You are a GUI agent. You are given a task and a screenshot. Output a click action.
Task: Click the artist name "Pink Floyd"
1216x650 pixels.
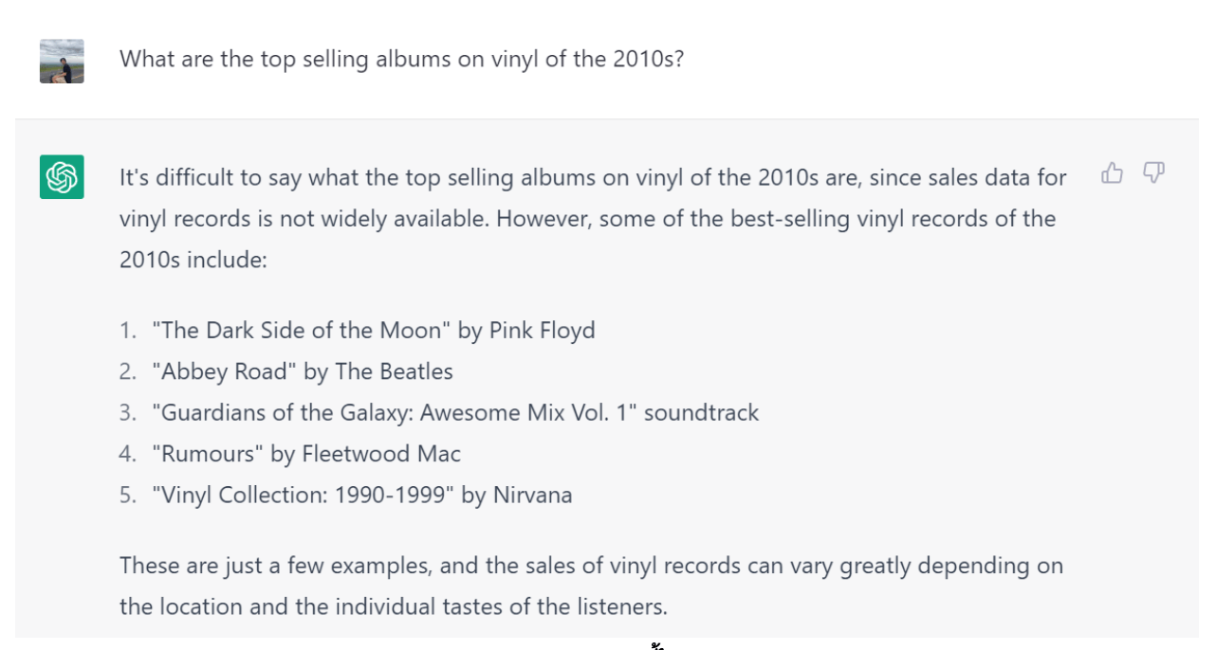(543, 331)
